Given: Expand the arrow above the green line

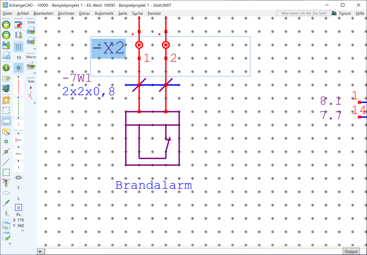Looking at the screenshot, I should click(x=19, y=98).
